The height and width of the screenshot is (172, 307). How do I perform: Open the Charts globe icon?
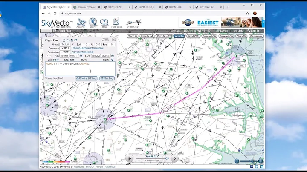coord(93,23)
